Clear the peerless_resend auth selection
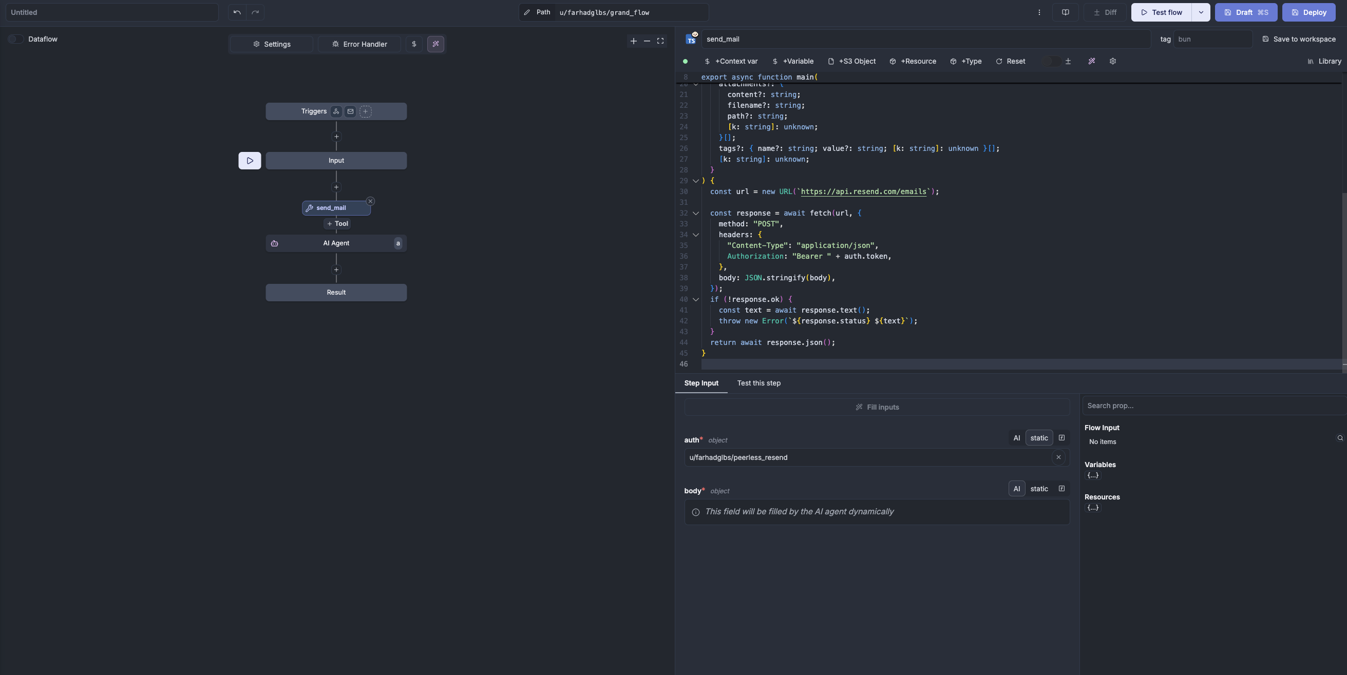 1059,457
